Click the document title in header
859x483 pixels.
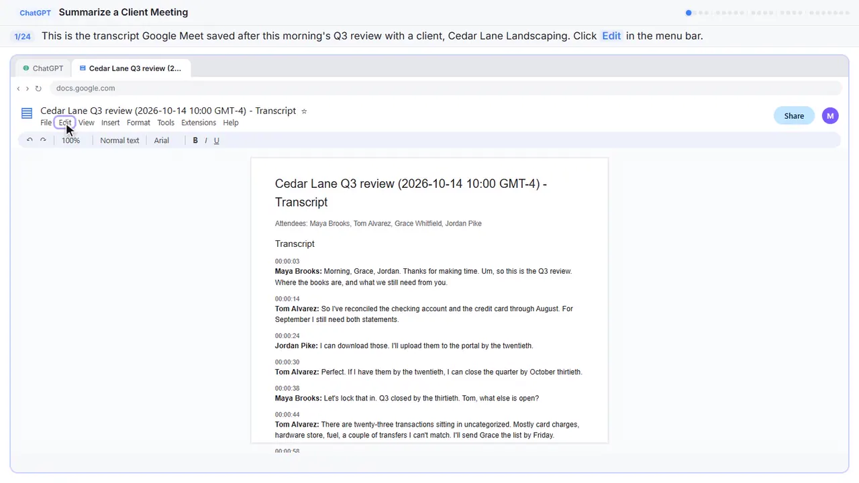click(168, 111)
